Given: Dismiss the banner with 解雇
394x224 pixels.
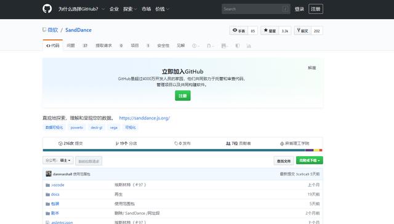Looking at the screenshot, I should [312, 68].
